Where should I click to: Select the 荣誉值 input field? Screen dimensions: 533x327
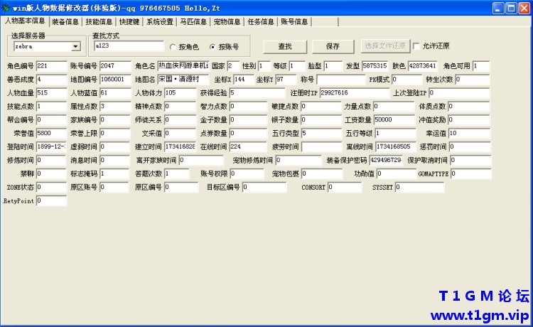(x=52, y=133)
